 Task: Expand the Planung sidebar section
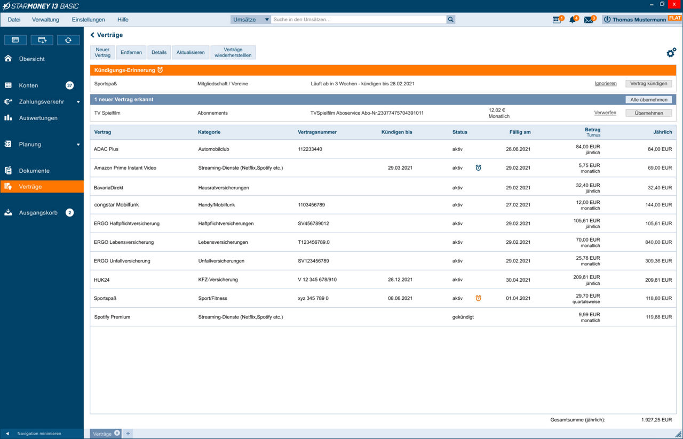tap(78, 145)
